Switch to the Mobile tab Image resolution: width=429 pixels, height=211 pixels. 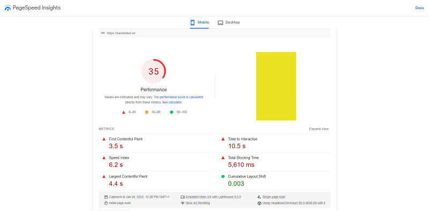pyautogui.click(x=199, y=22)
